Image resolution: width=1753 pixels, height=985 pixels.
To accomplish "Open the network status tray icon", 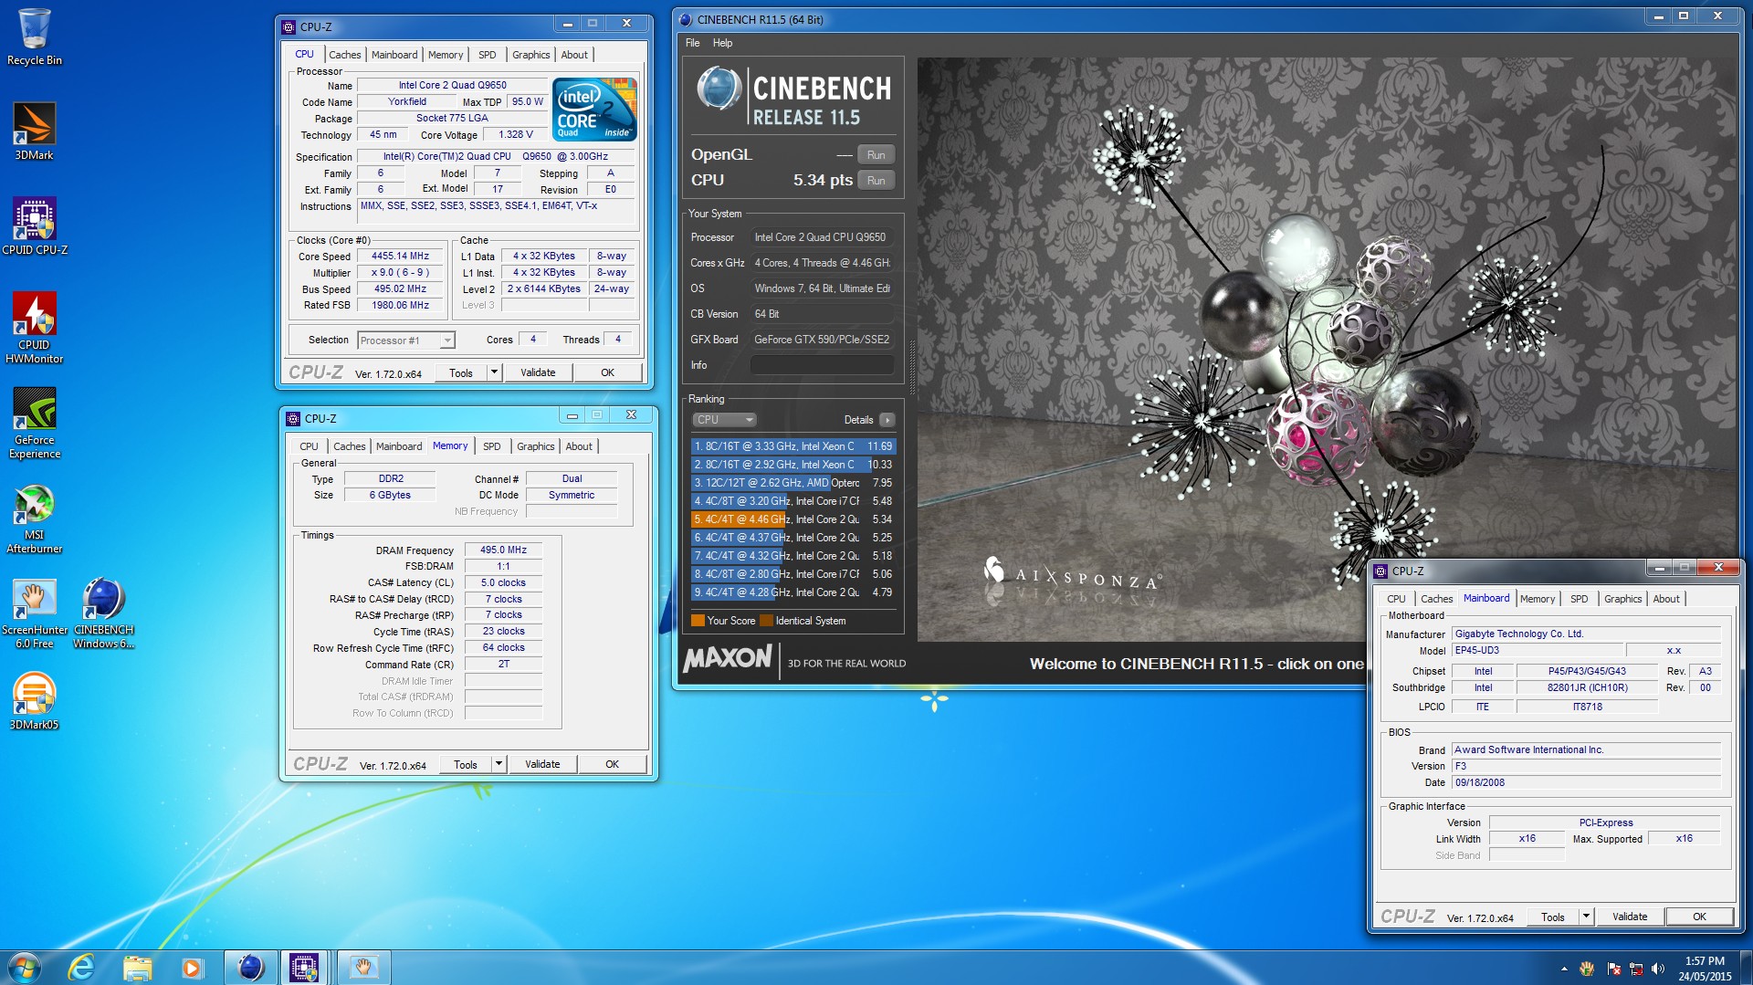I will coord(1636,969).
